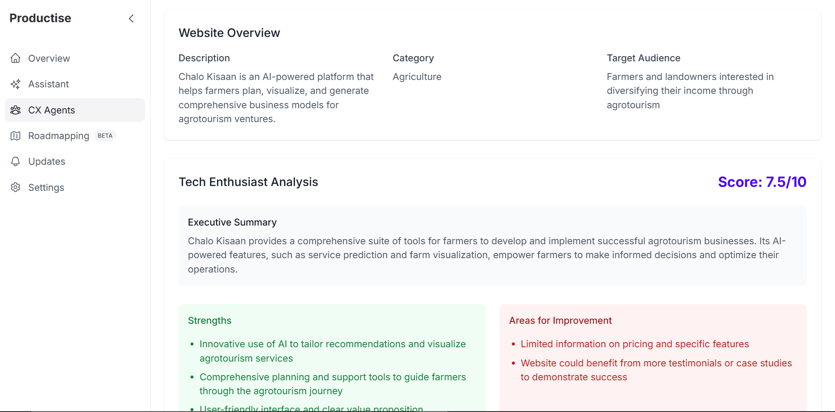This screenshot has width=835, height=412.
Task: Click the BETA badge next to Roadmapping
Action: [x=105, y=136]
